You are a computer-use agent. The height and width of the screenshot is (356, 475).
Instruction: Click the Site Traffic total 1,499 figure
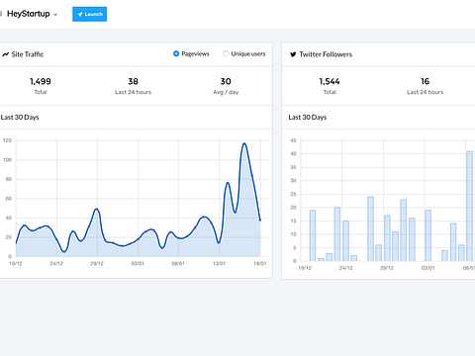tap(41, 81)
